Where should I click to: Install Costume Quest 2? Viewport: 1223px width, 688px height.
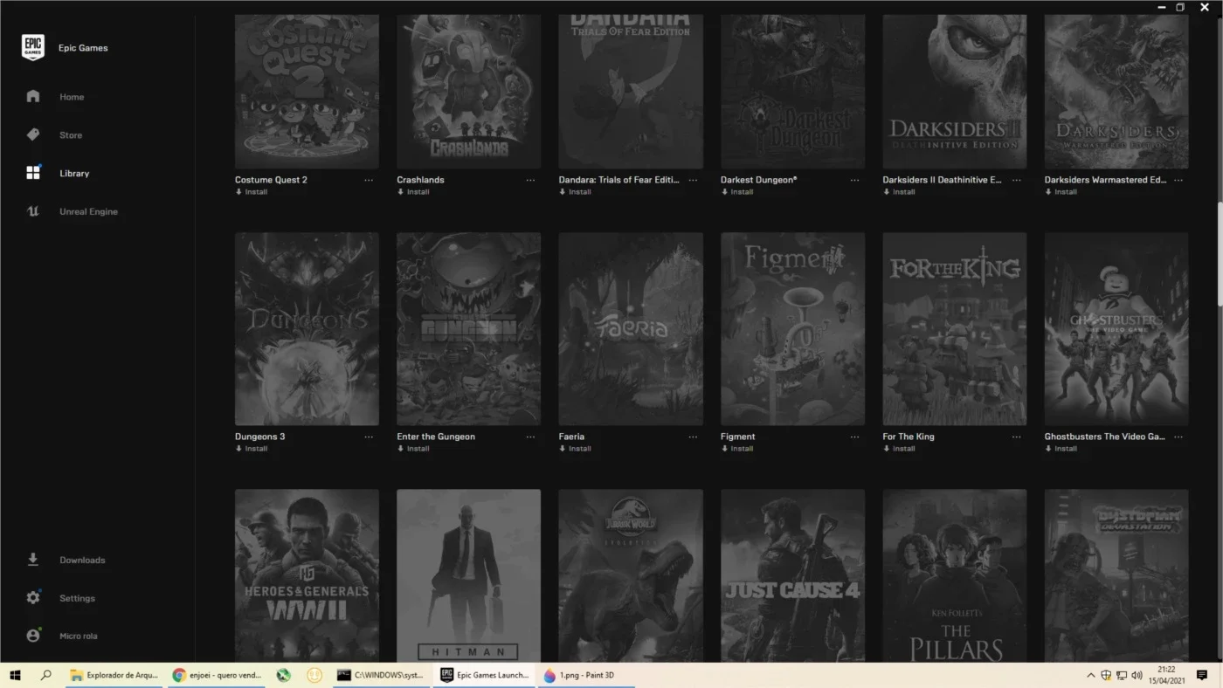252,192
